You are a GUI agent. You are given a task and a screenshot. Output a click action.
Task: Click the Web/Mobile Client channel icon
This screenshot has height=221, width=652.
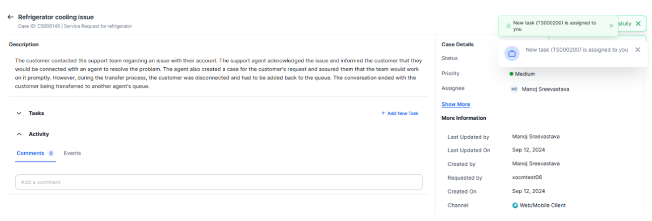[x=515, y=205]
